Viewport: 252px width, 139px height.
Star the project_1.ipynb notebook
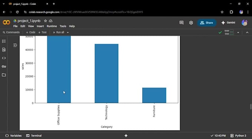pyautogui.click(x=46, y=21)
